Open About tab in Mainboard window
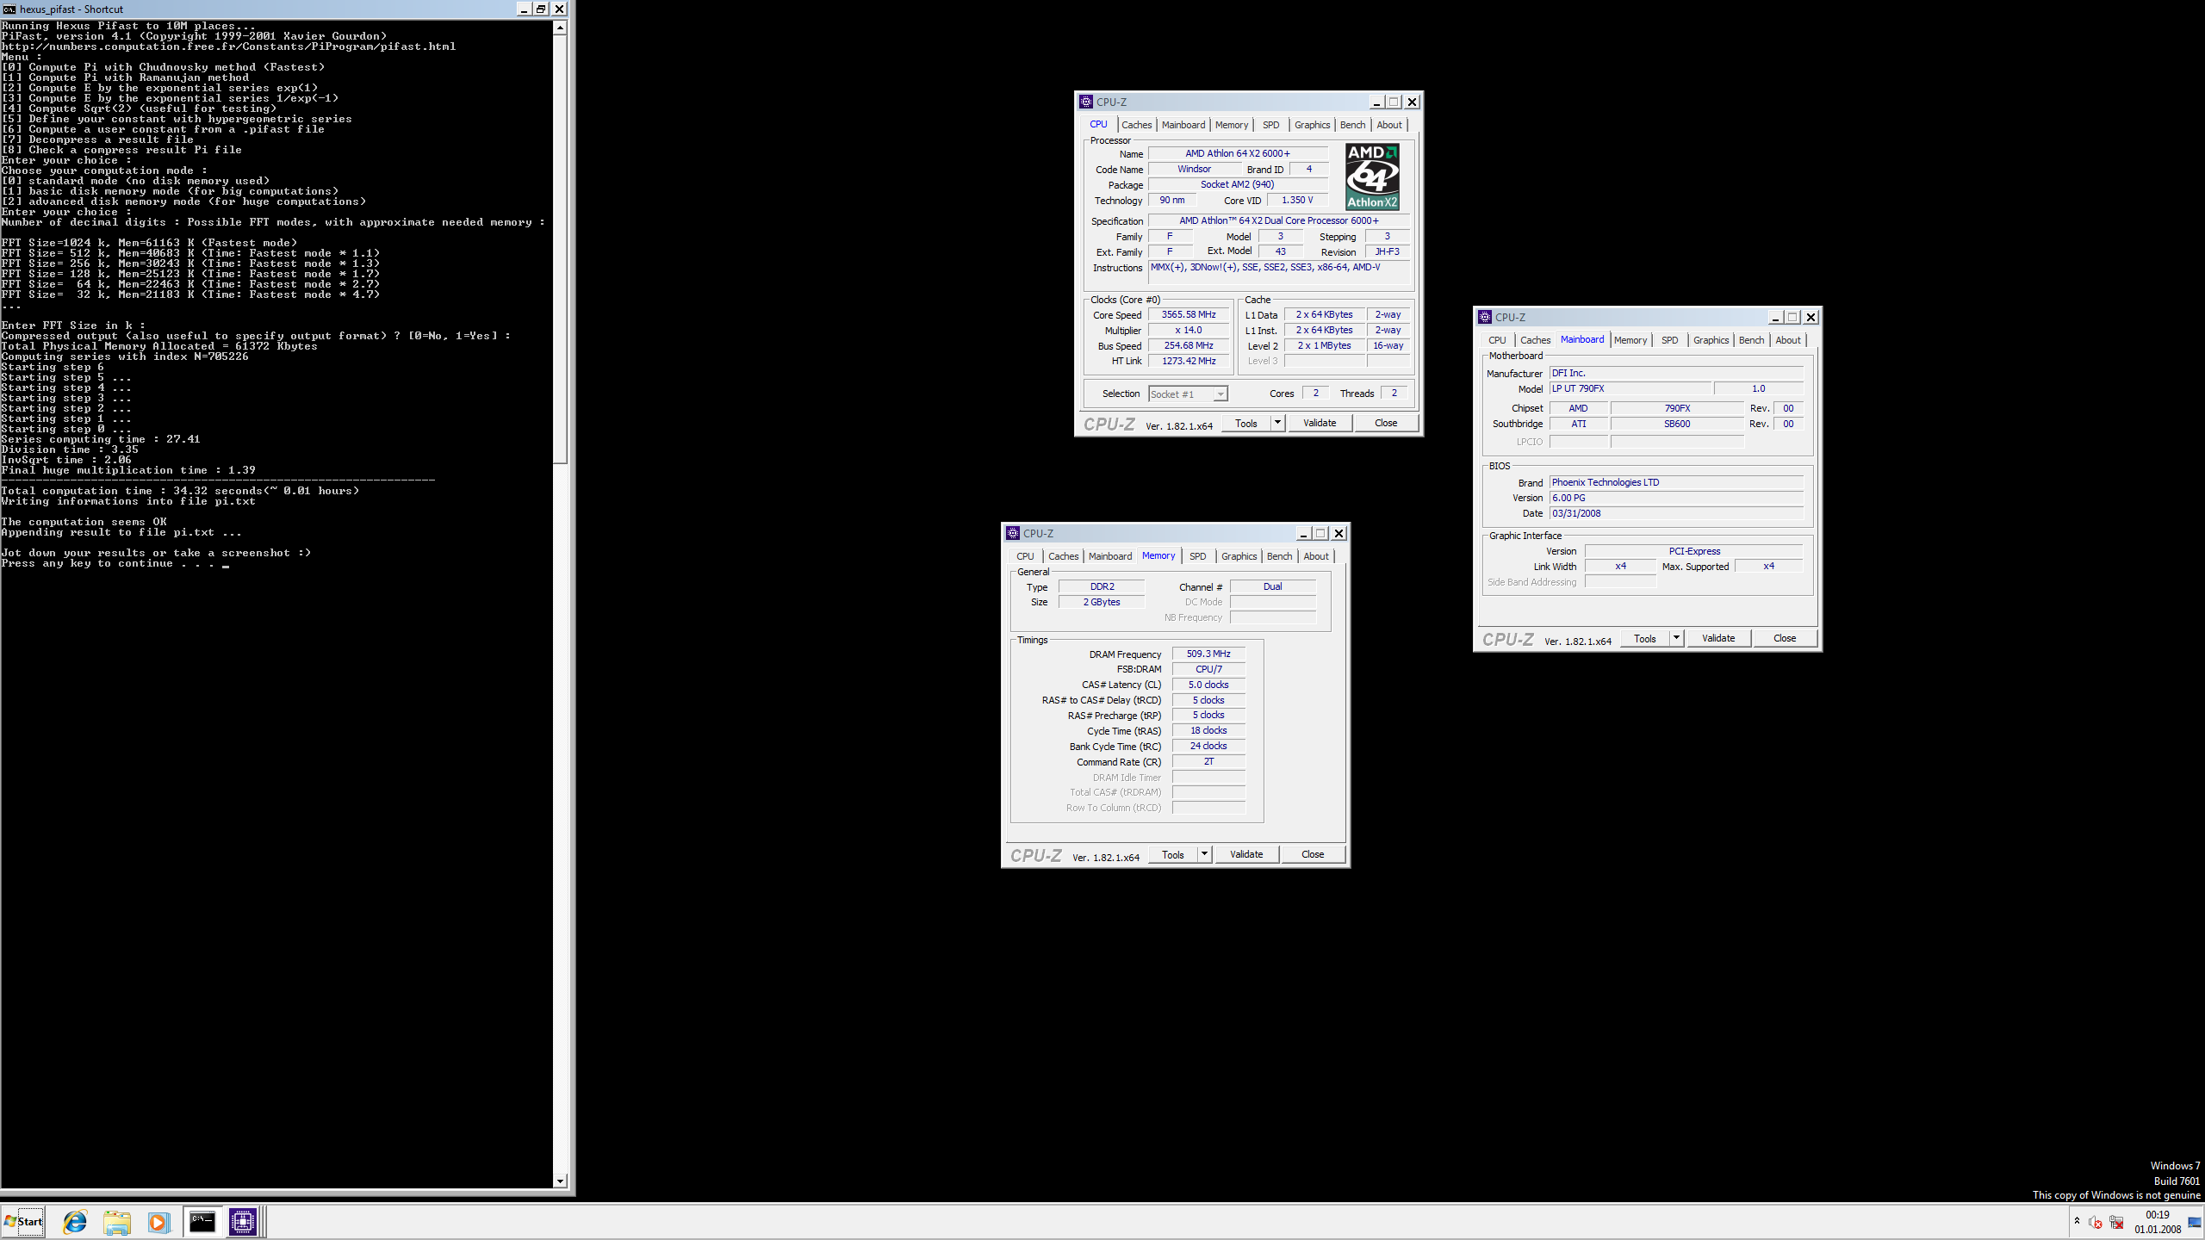The image size is (2205, 1240). (x=1787, y=340)
